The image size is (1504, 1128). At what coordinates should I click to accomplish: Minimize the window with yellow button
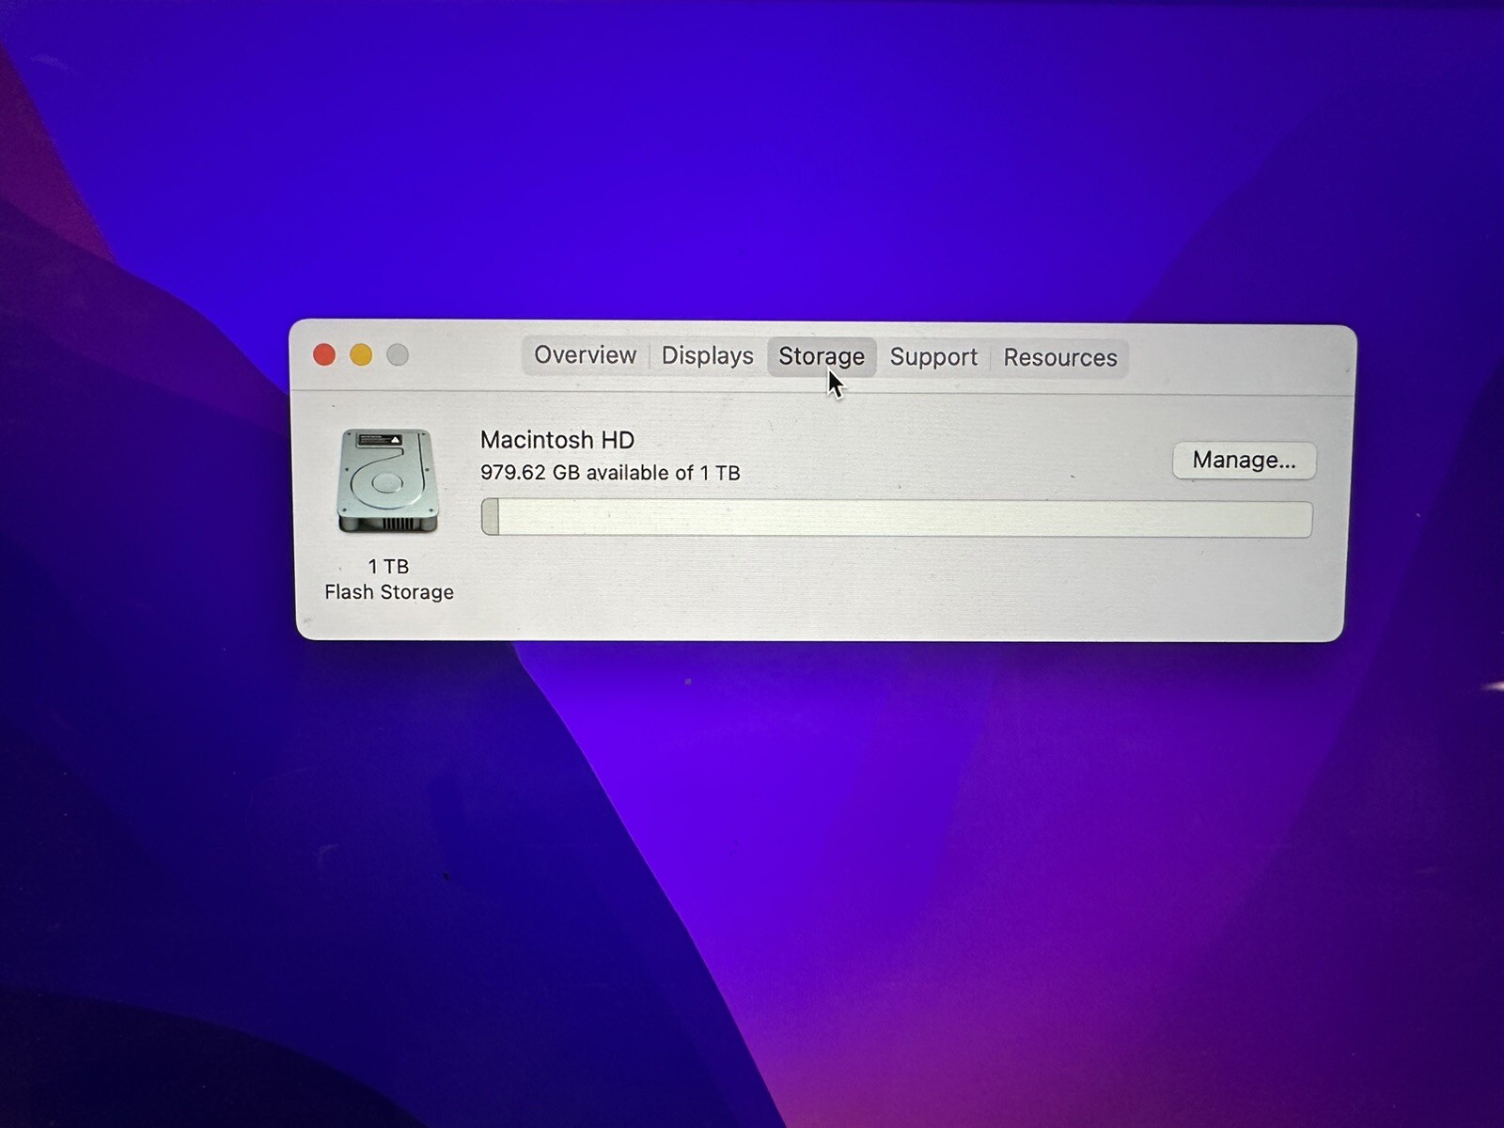point(361,354)
